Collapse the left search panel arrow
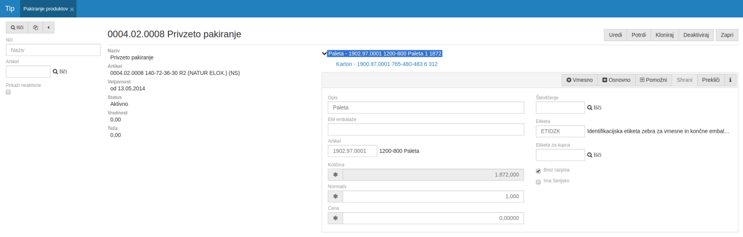Screen dimensions: 743x237 pyautogui.click(x=48, y=27)
